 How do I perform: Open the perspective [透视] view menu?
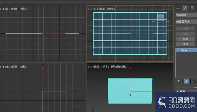[96, 67]
